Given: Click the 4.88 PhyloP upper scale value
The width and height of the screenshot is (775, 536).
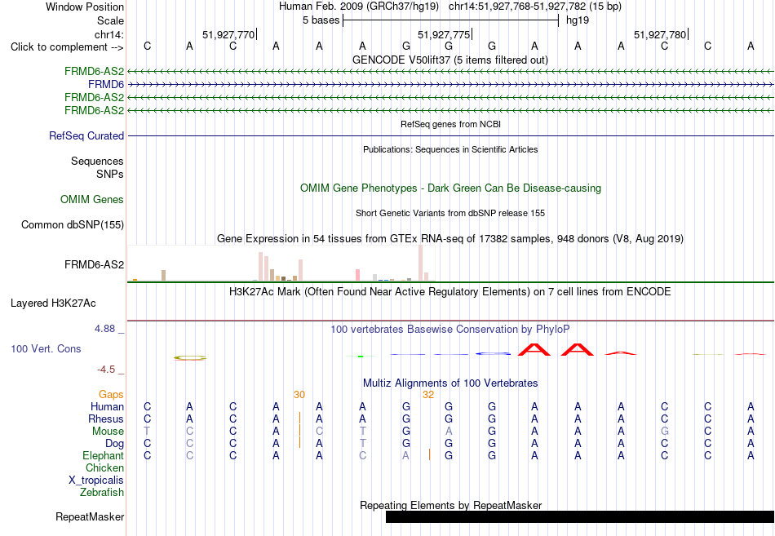Looking at the screenshot, I should click(x=104, y=329).
